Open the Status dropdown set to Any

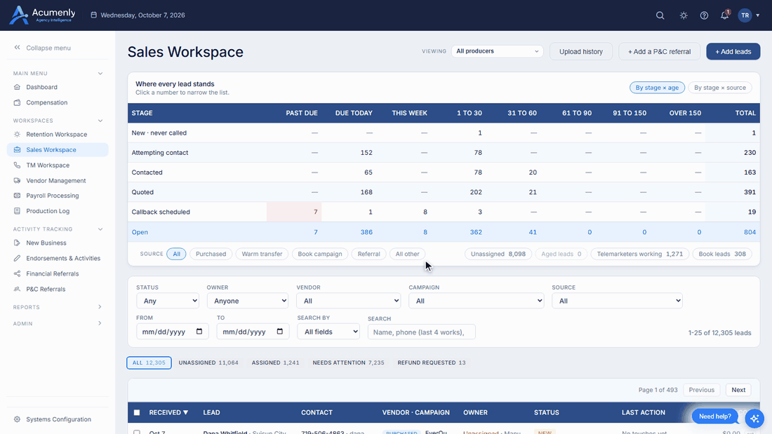click(168, 301)
